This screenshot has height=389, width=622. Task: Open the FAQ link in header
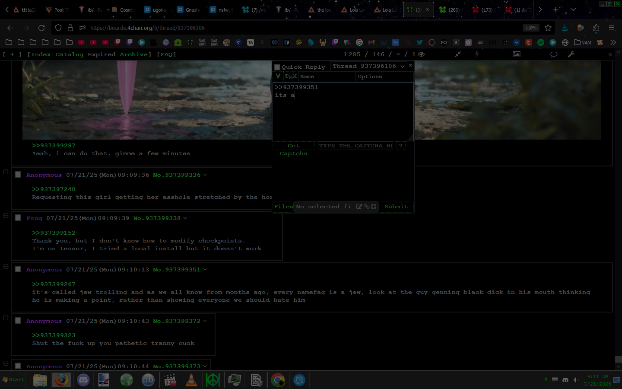[166, 54]
